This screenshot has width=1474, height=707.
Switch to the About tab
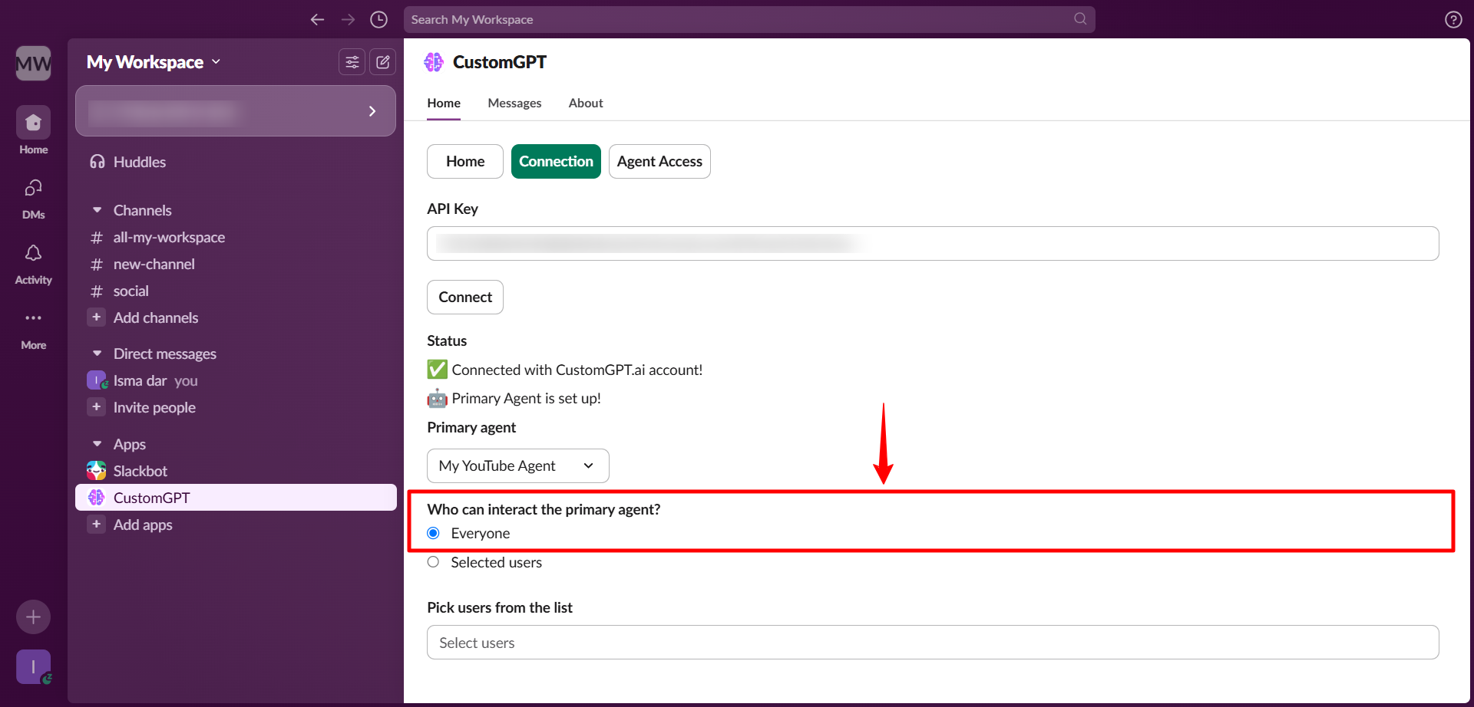click(x=586, y=103)
